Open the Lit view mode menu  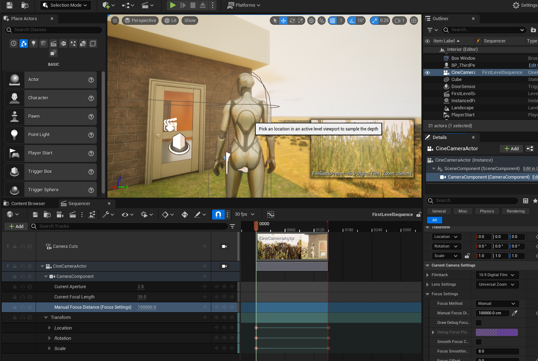coord(170,21)
